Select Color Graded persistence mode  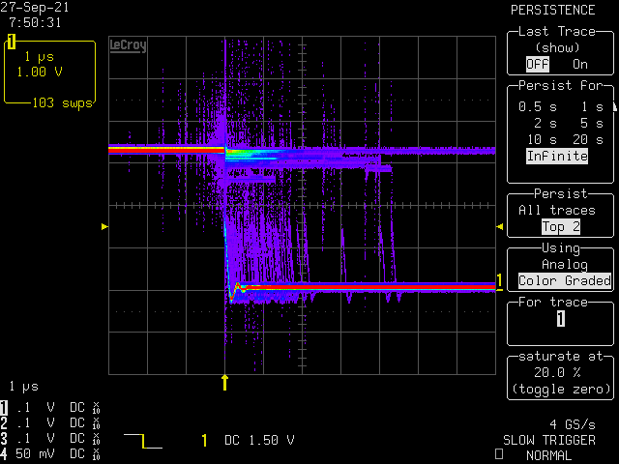(565, 281)
